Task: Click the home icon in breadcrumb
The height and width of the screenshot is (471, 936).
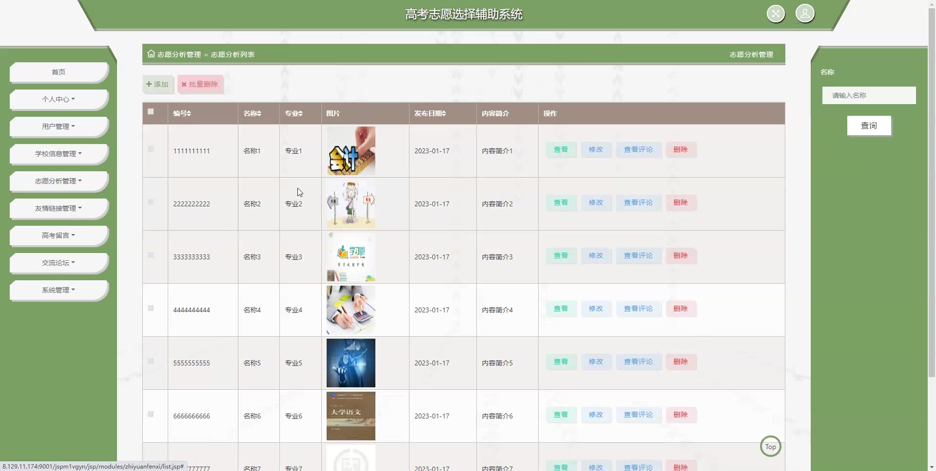Action: click(151, 54)
